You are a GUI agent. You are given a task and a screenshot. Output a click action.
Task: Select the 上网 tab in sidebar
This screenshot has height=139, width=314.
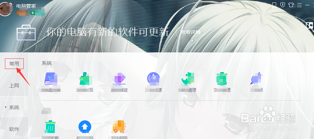click(x=14, y=86)
